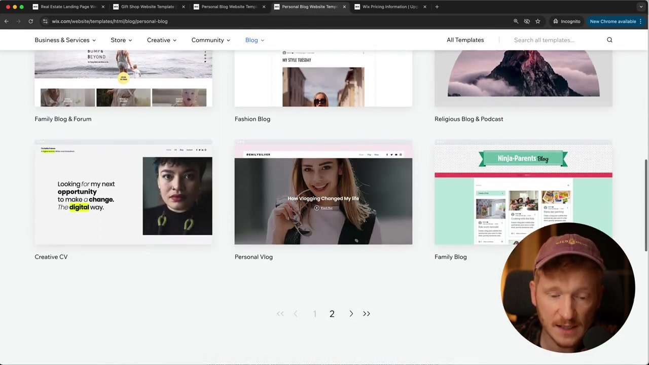Click the browser back arrow

tap(6, 21)
